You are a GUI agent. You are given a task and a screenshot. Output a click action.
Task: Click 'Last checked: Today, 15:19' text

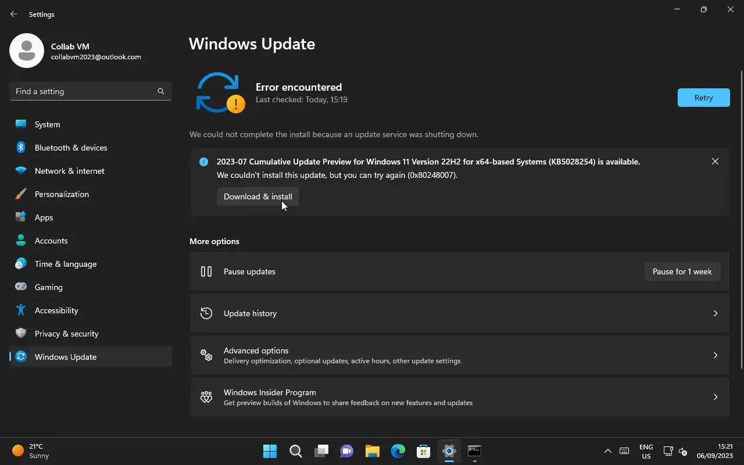pyautogui.click(x=302, y=99)
